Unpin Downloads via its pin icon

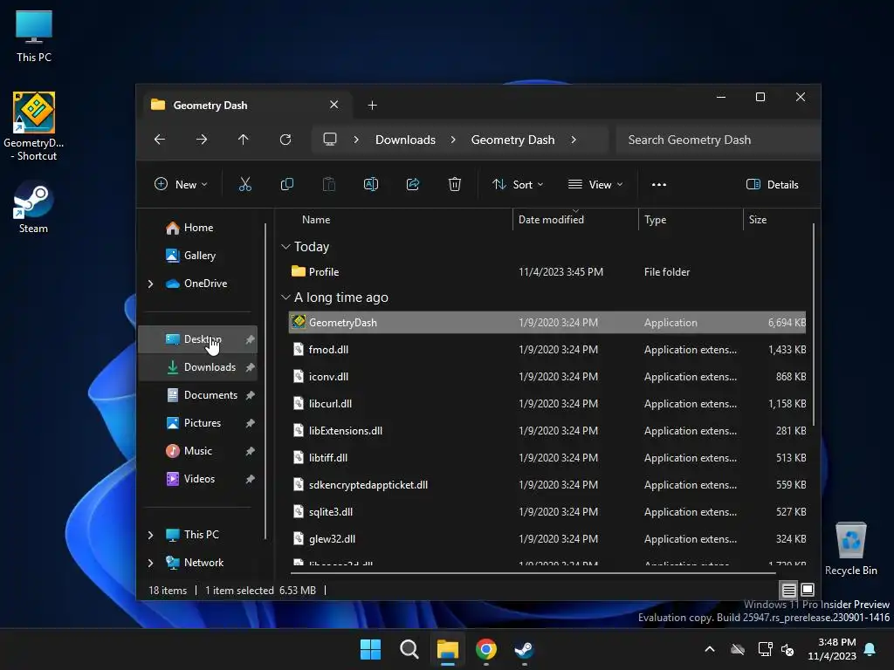pyautogui.click(x=250, y=367)
